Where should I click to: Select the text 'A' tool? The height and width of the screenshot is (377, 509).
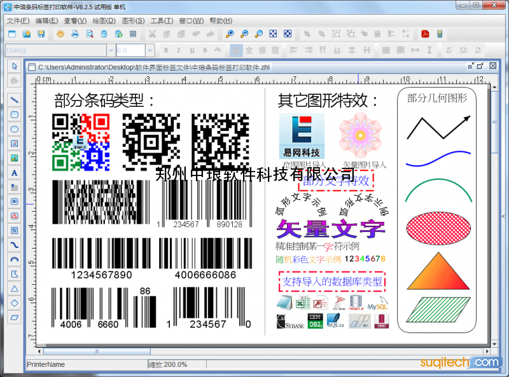(x=14, y=172)
